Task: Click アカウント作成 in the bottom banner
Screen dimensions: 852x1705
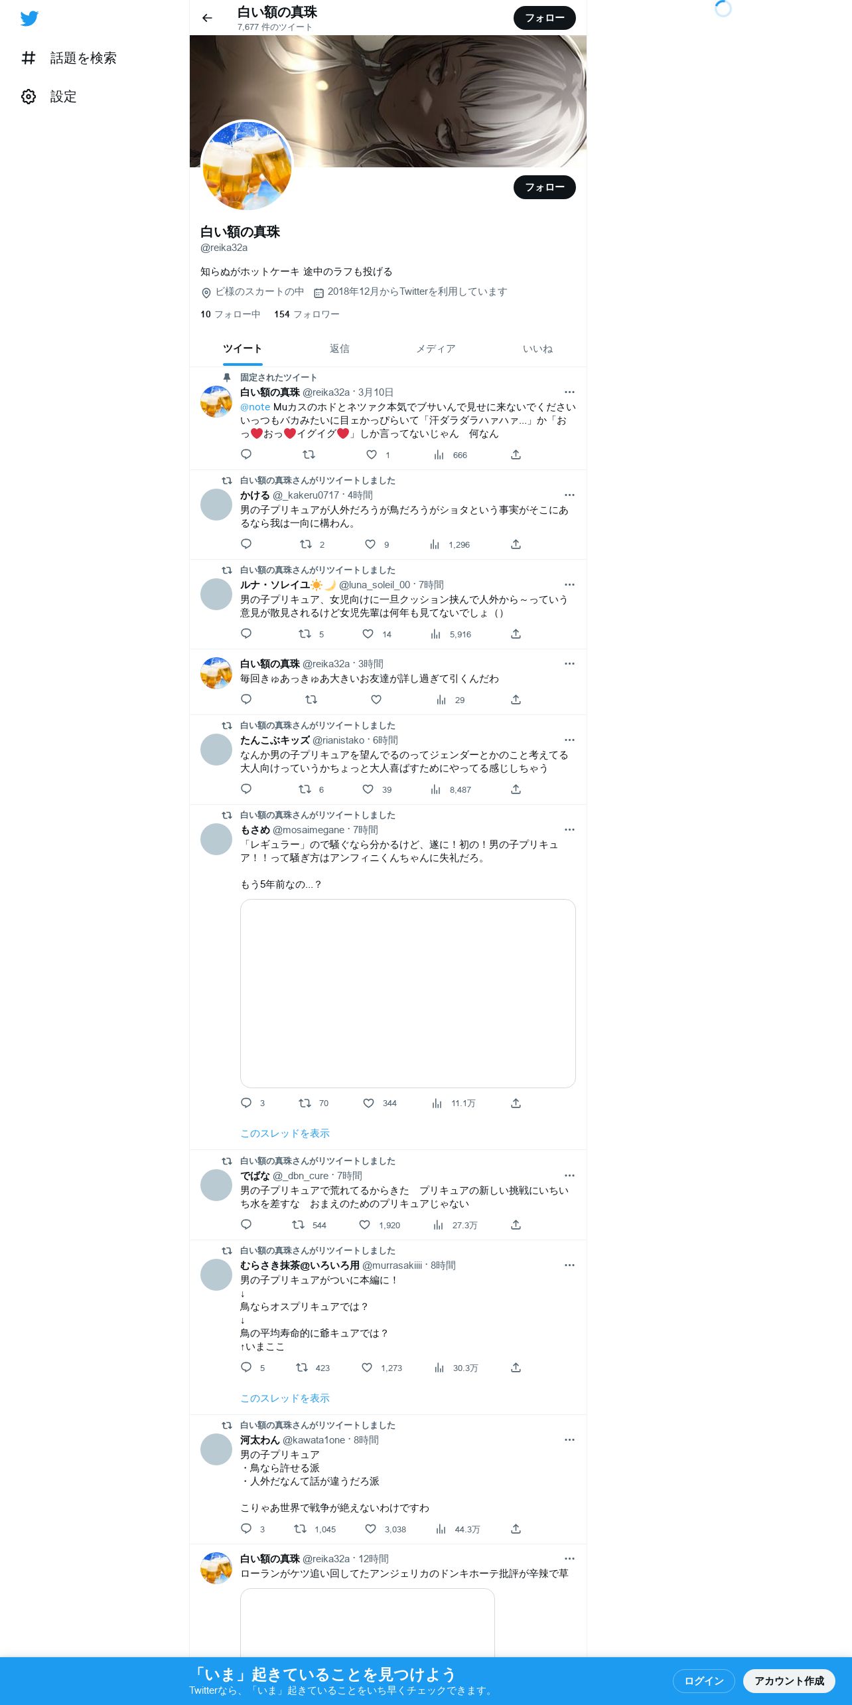Action: pyautogui.click(x=789, y=1680)
